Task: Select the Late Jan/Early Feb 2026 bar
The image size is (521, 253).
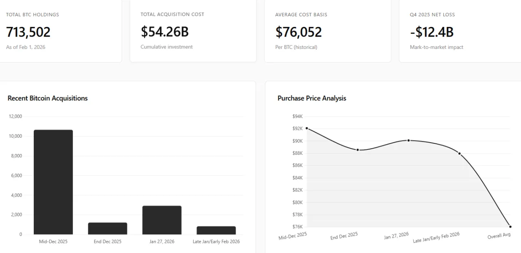Action: [216, 230]
